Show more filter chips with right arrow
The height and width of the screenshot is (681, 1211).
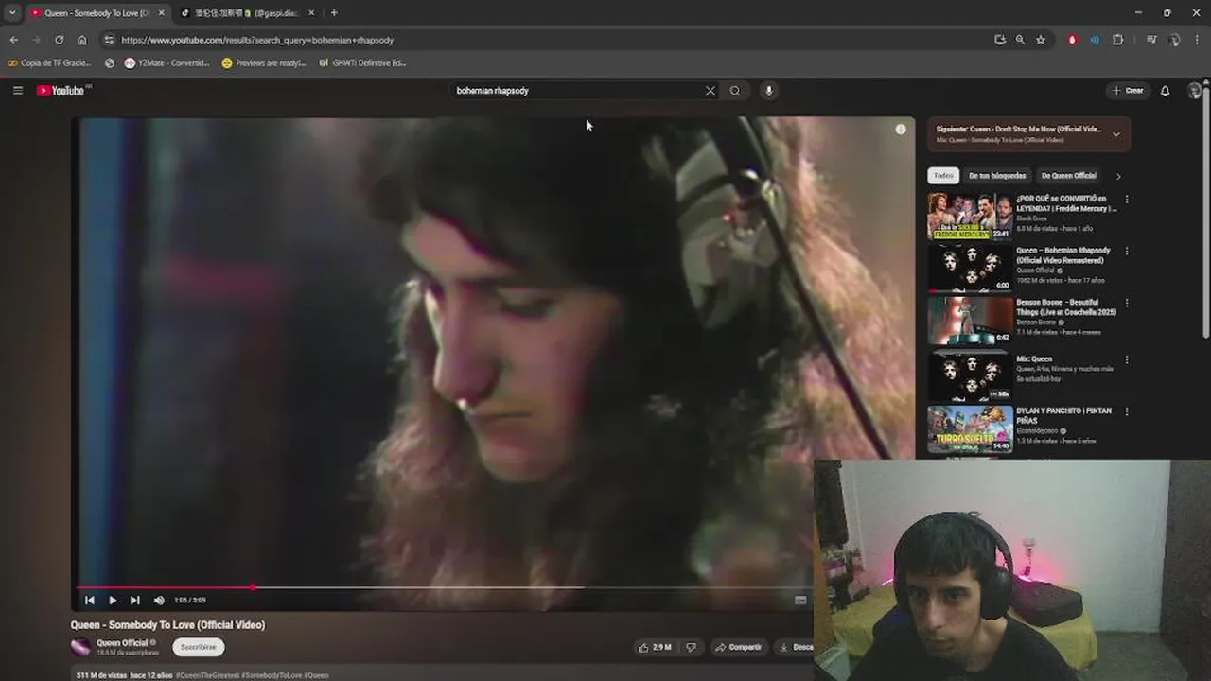(1118, 176)
